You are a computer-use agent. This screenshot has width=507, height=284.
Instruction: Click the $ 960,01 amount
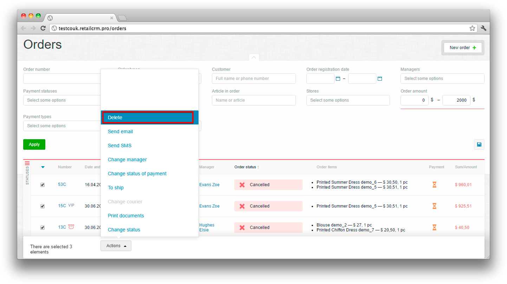click(463, 185)
